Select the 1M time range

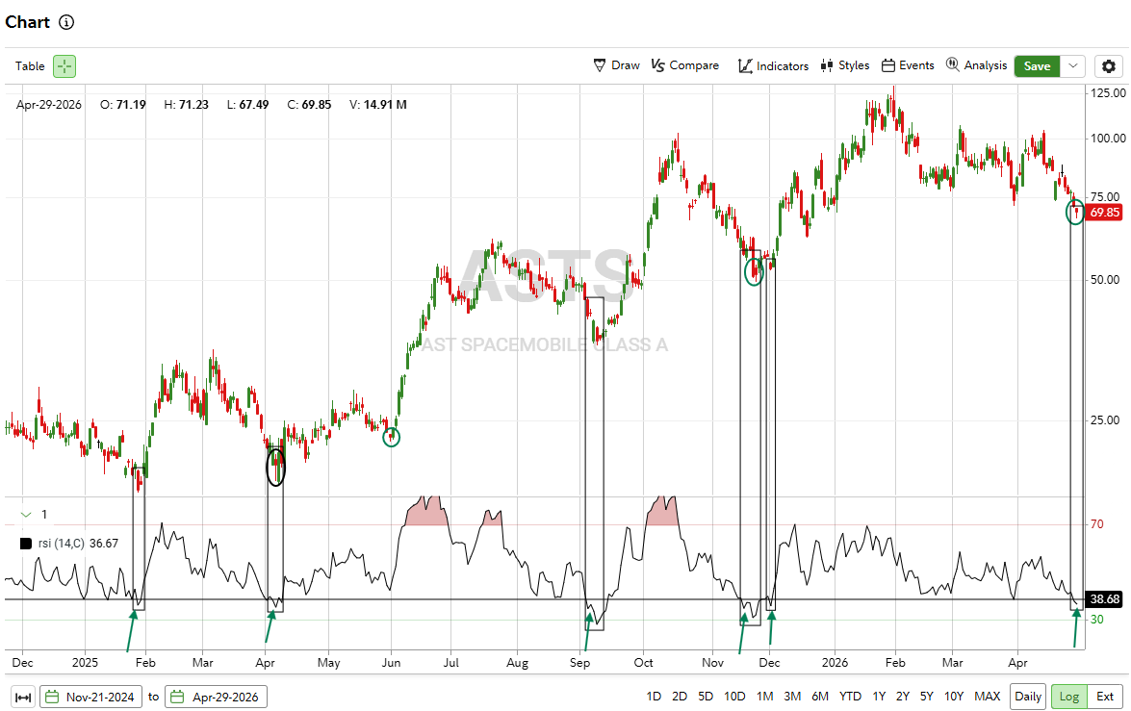[764, 697]
